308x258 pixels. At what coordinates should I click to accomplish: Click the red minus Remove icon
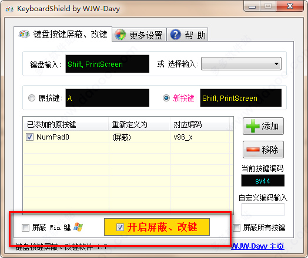253,150
